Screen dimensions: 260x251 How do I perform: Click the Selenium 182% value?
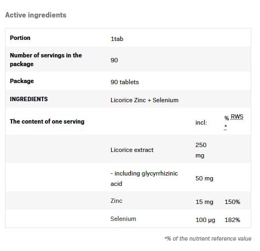[232, 220]
